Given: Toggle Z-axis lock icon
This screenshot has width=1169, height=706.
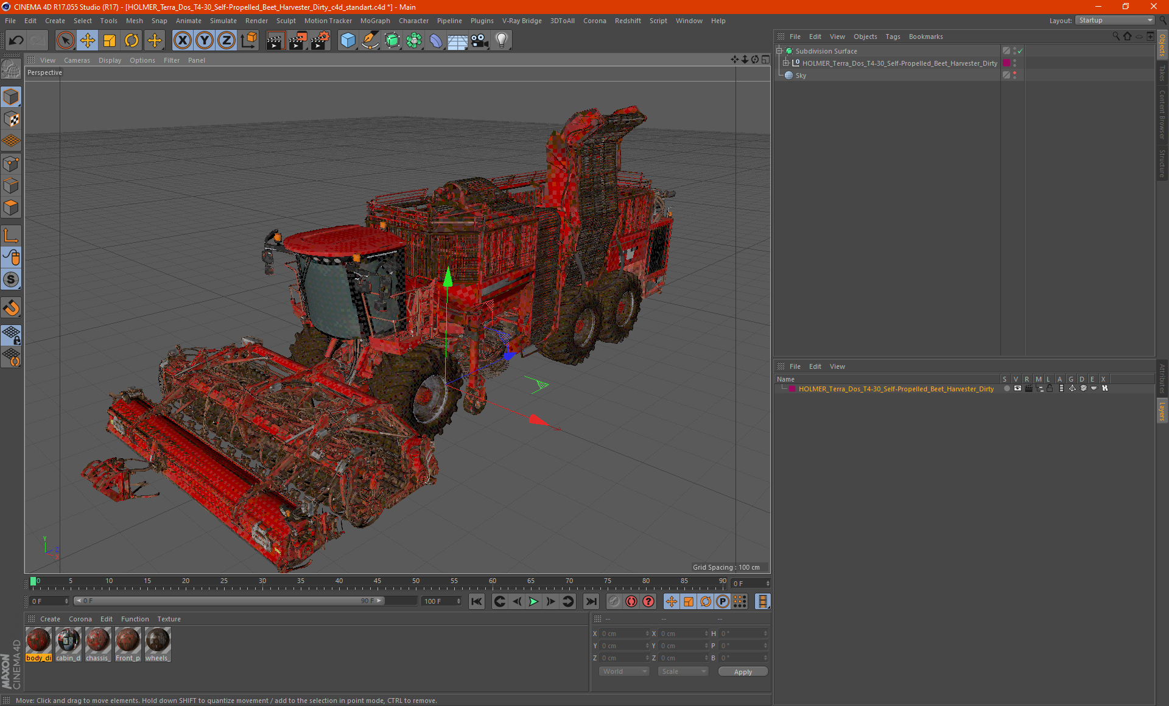Looking at the screenshot, I should click(x=226, y=41).
